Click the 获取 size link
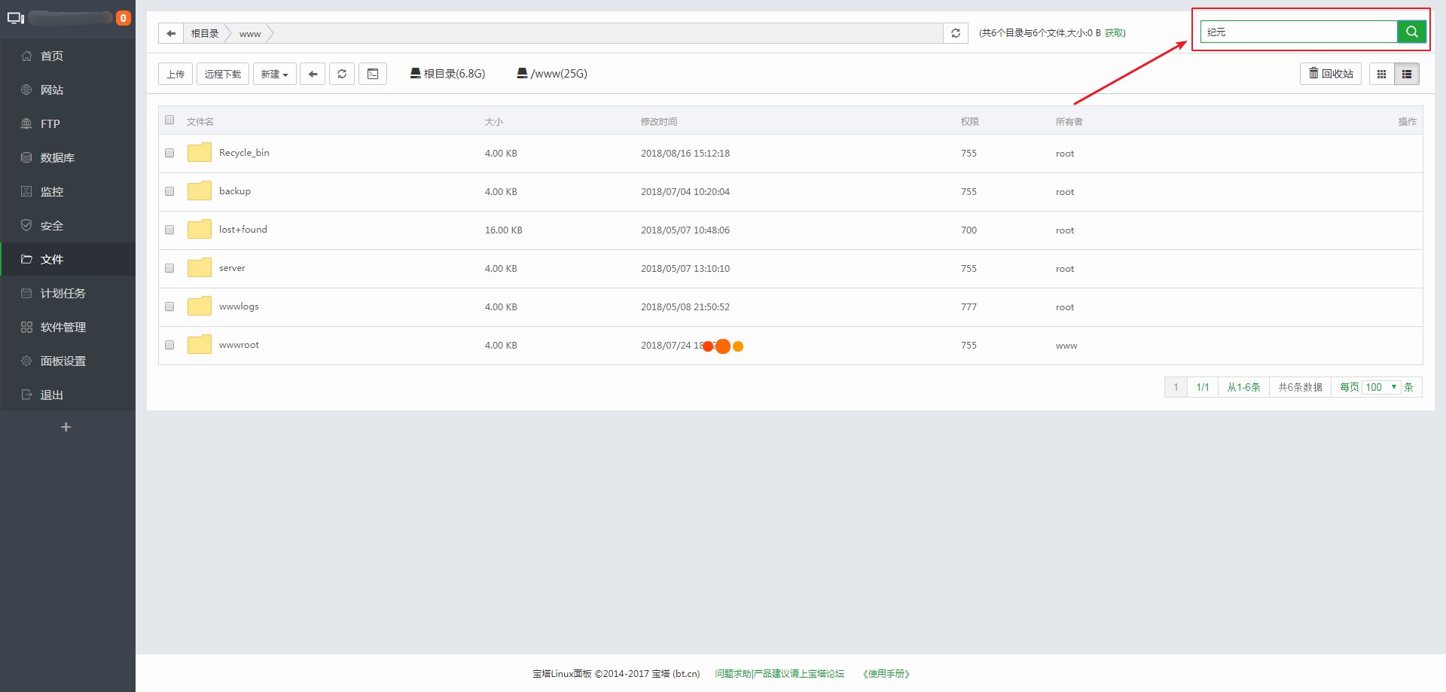Viewport: 1446px width, 692px height. tap(1114, 33)
